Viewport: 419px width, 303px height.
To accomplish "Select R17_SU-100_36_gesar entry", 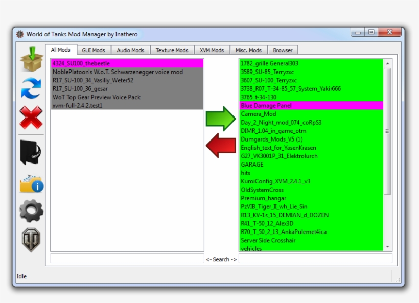I will tap(127, 89).
